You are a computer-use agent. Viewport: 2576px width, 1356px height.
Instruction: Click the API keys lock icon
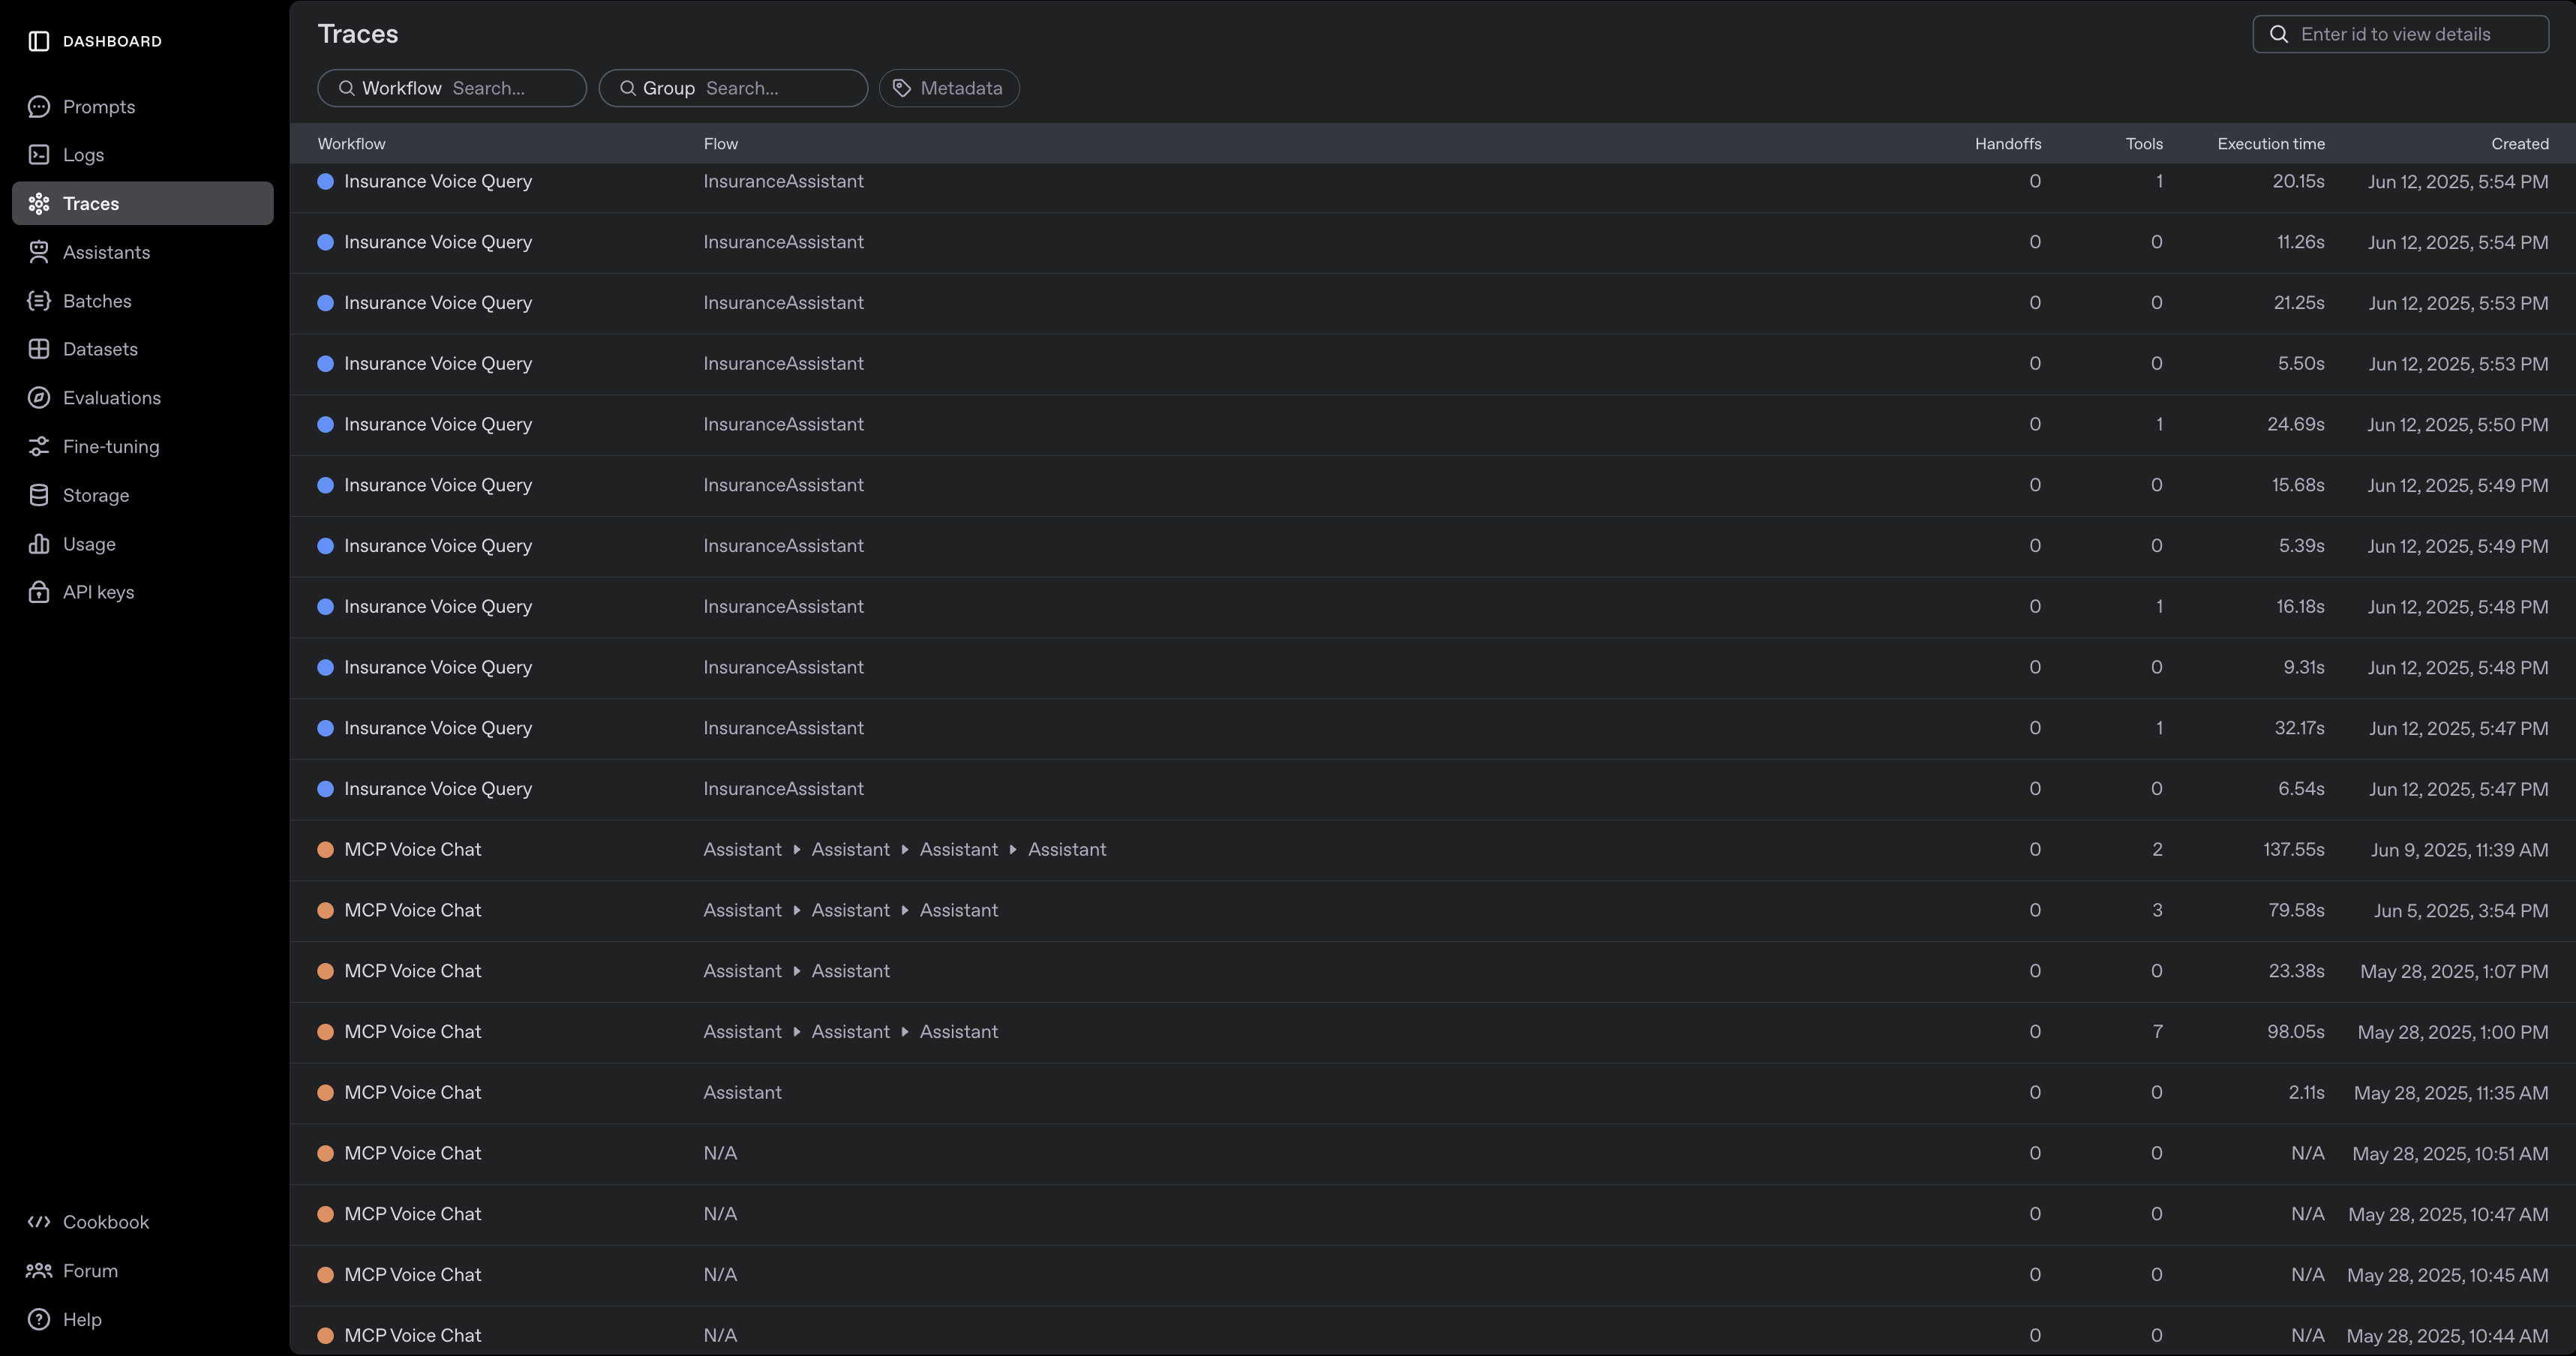38,592
